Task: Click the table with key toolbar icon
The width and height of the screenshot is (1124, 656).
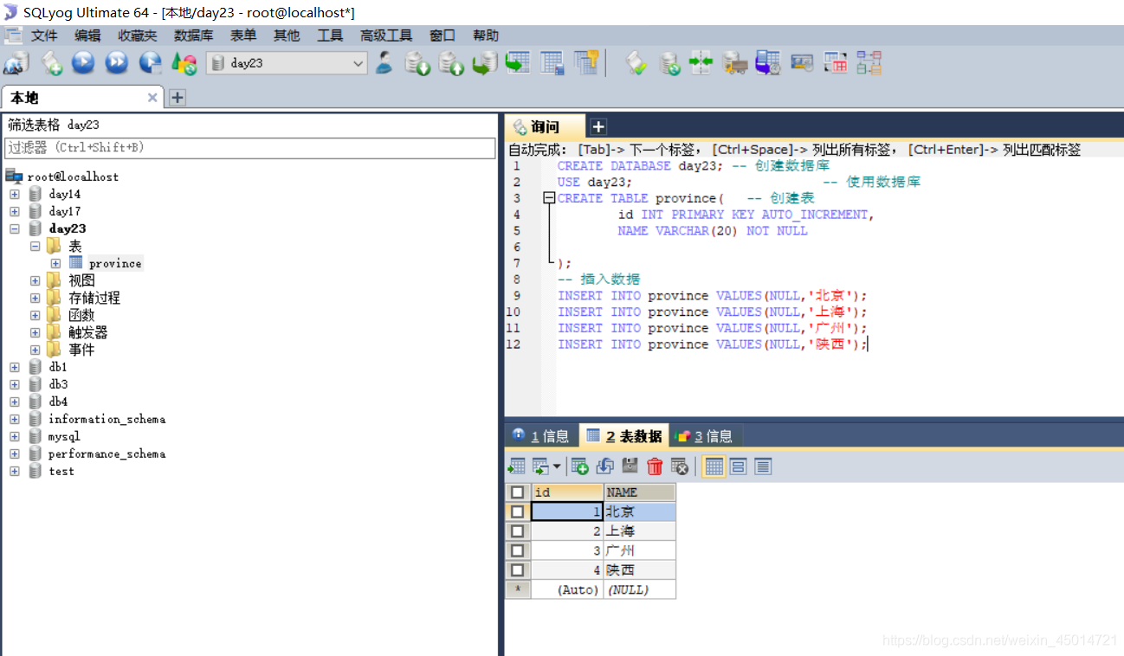Action: (x=587, y=62)
